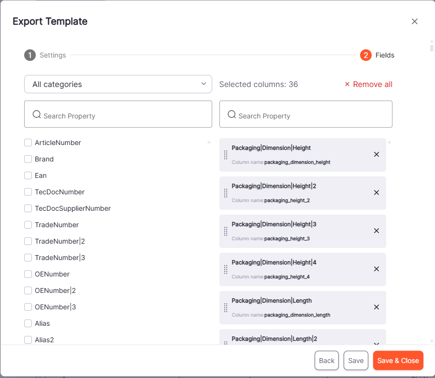This screenshot has height=378, width=435.
Task: Open the All categories dropdown
Action: 118,84
